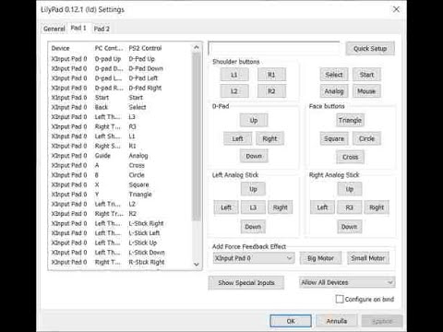443x332 pixels.
Task: Open the Pad 2 tab
Action: [x=102, y=29]
